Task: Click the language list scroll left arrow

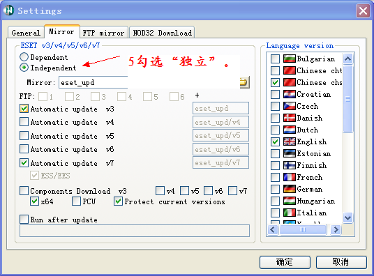Action: 273,230
